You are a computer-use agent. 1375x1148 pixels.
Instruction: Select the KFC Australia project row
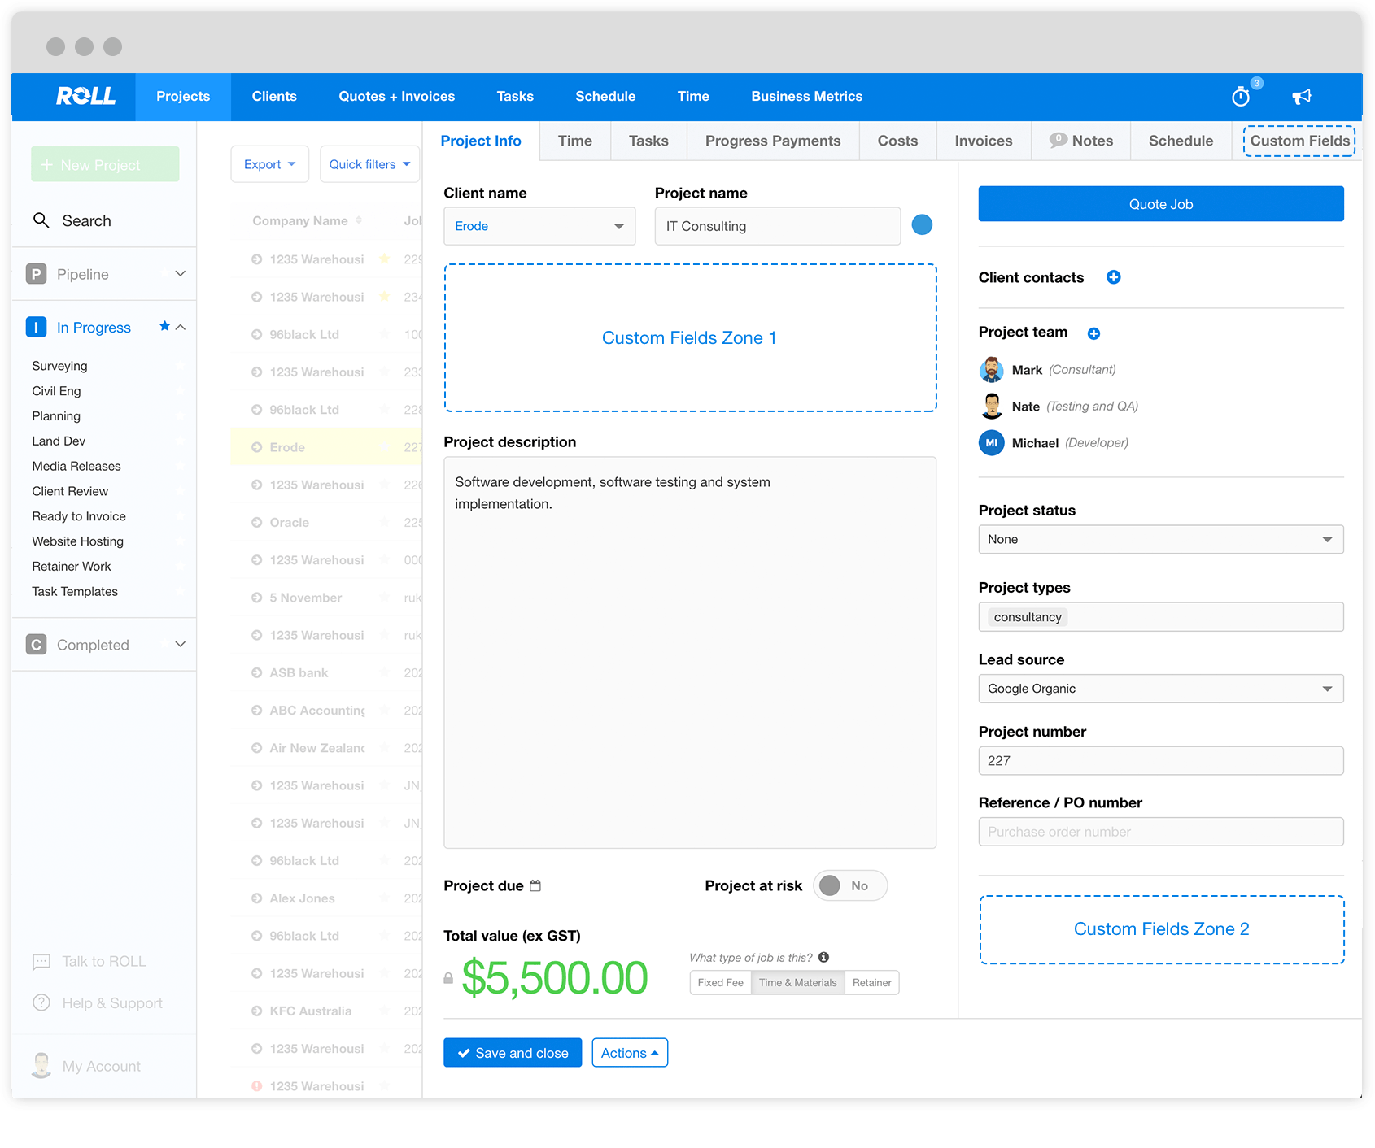325,1011
